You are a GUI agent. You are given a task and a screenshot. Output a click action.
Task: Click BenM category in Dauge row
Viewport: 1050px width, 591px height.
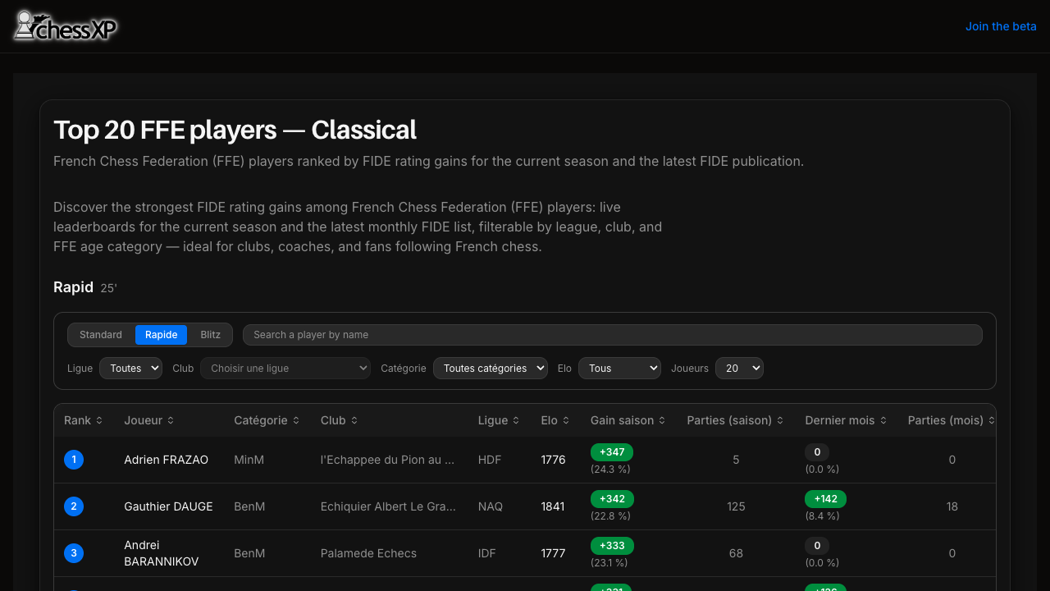249,506
